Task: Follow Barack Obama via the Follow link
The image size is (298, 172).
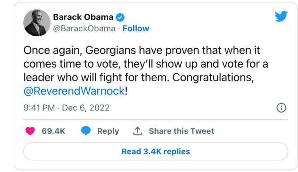Action: pos(136,28)
